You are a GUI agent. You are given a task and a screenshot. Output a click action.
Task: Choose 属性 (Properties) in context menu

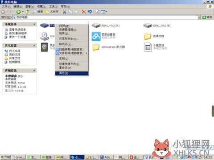click(x=72, y=73)
